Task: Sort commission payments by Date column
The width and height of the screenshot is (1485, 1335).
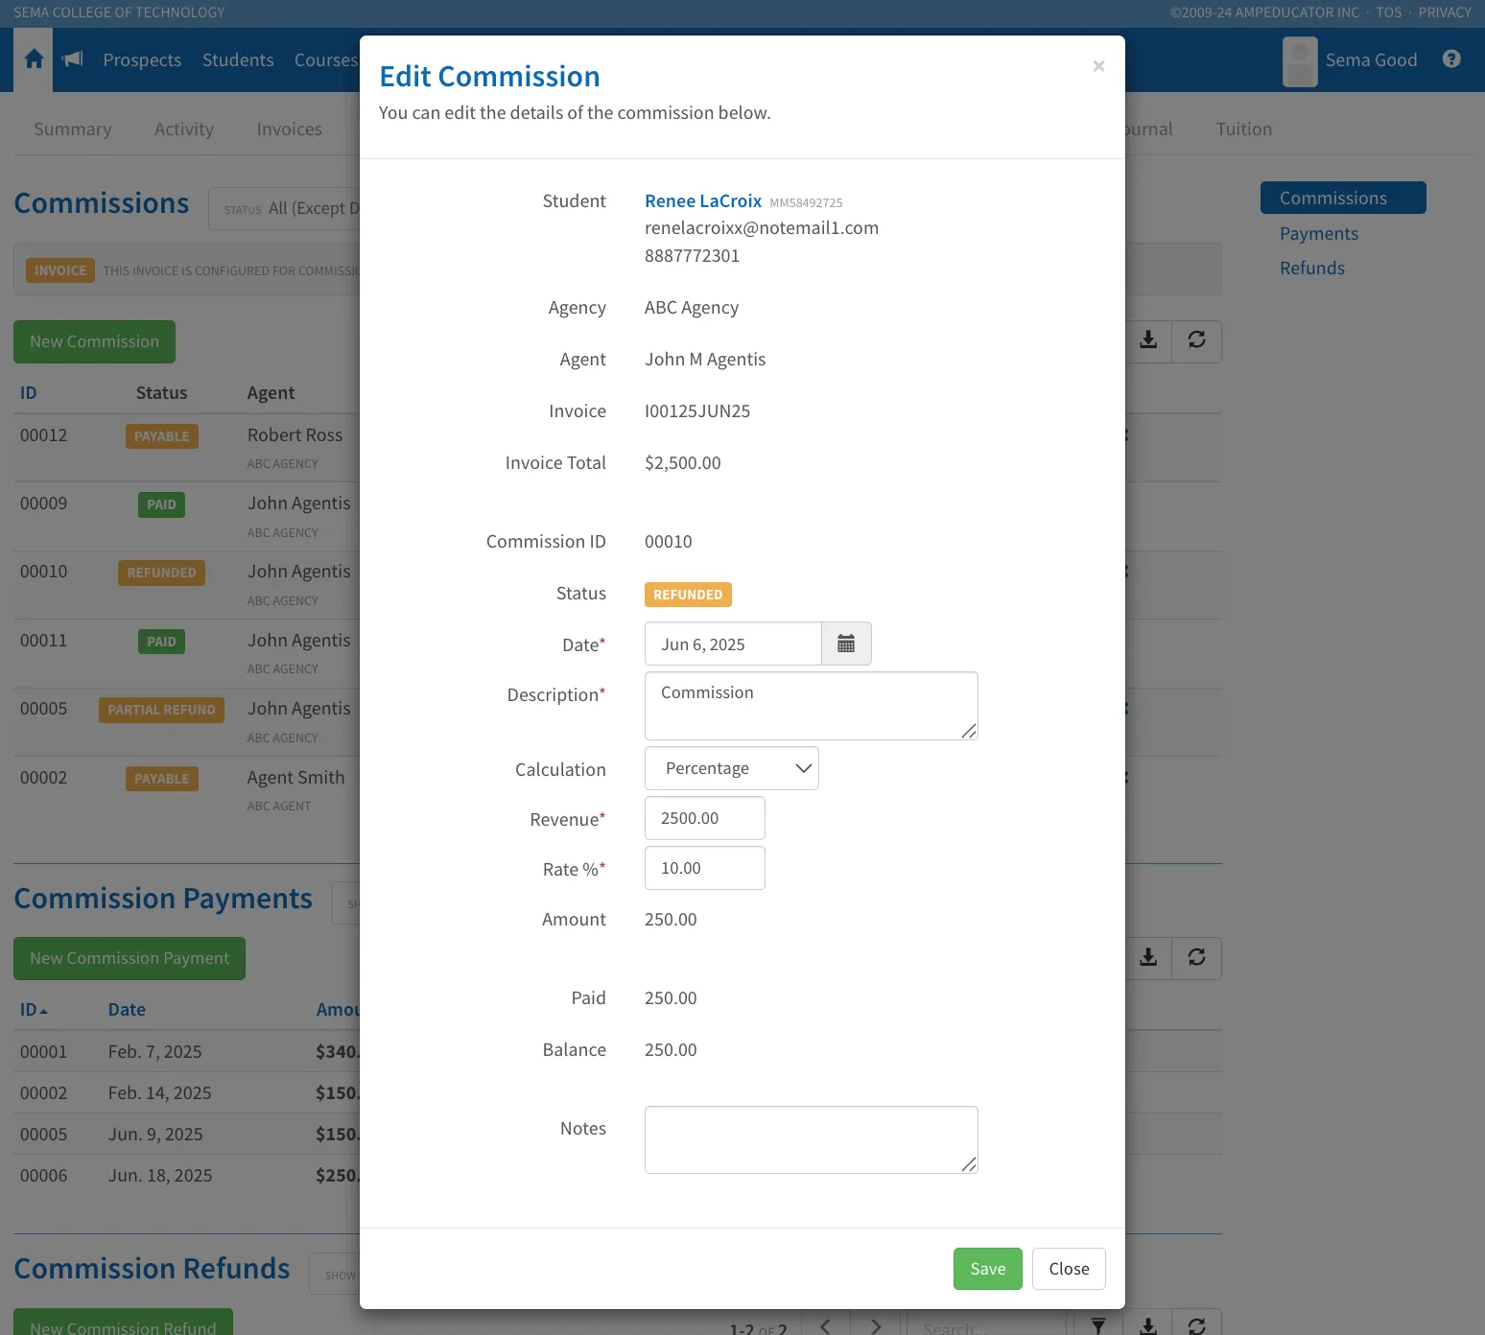Action: (127, 1010)
